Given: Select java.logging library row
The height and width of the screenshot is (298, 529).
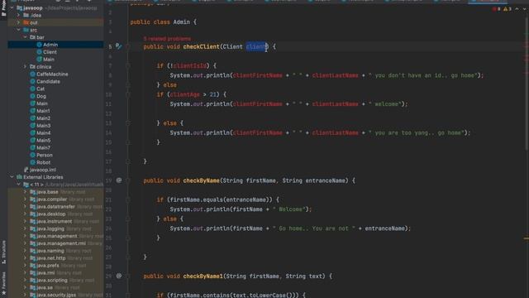Looking at the screenshot, I should (x=55, y=228).
